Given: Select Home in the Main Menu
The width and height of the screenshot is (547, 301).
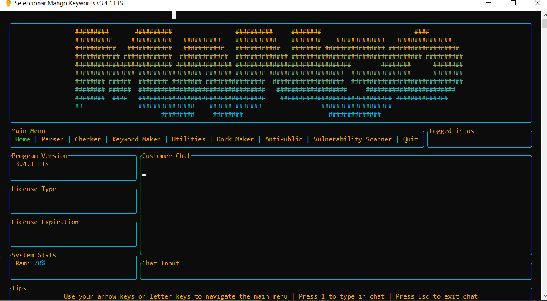Looking at the screenshot, I should [x=22, y=139].
